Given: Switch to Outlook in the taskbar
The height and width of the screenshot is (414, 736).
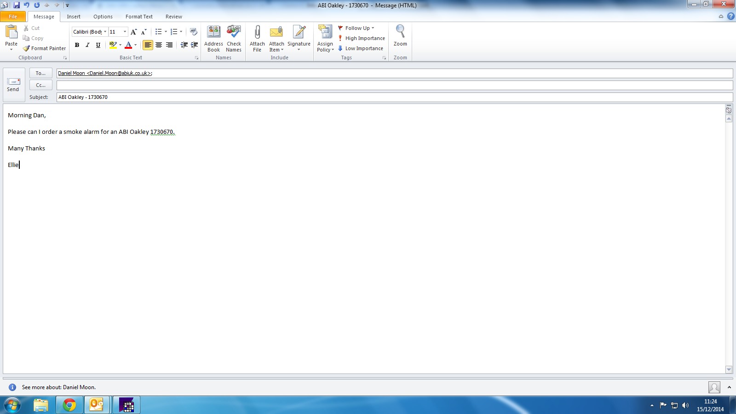Looking at the screenshot, I should pyautogui.click(x=97, y=405).
